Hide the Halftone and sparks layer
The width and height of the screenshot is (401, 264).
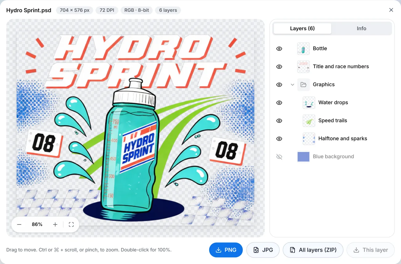(x=279, y=139)
